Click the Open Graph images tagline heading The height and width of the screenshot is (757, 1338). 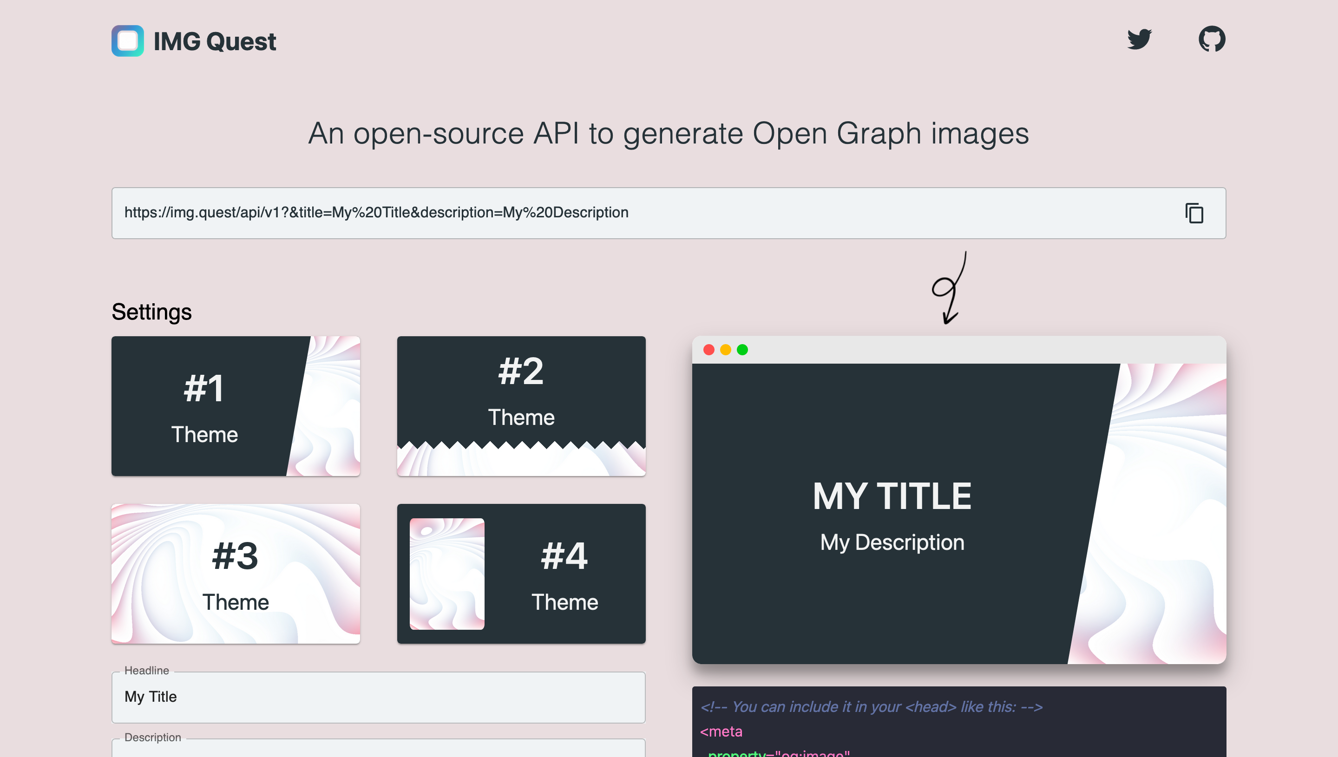[669, 133]
